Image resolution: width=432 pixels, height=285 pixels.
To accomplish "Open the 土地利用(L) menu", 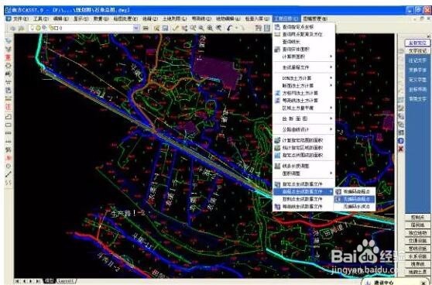I will [x=174, y=19].
